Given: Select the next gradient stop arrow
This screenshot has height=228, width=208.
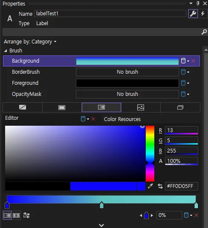Looking at the screenshot, I should (152, 215).
